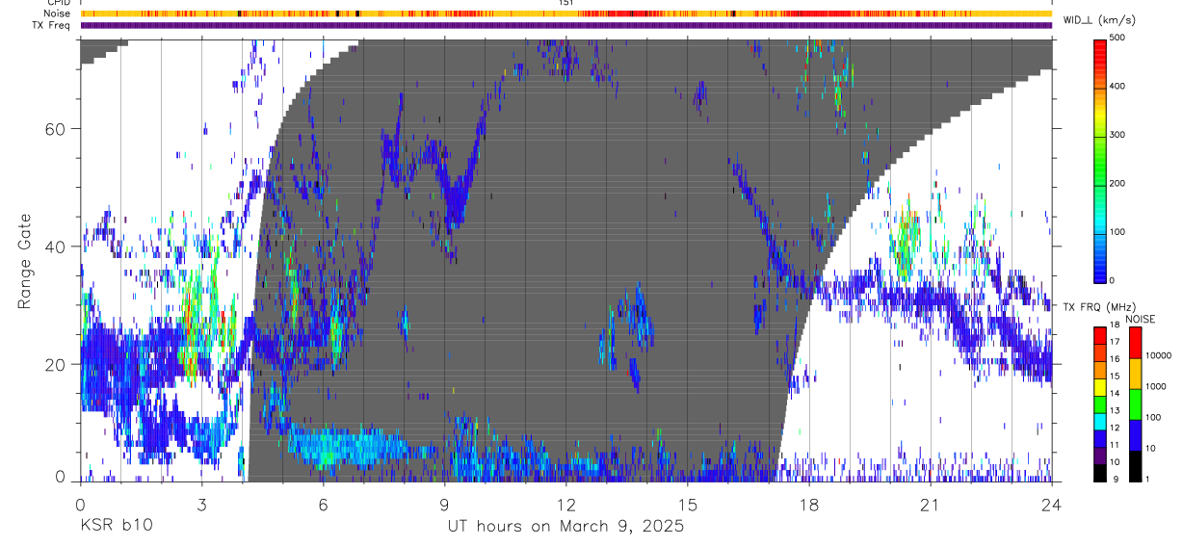Click the NOISE color bar legend
The image size is (1183, 546).
point(1135,403)
